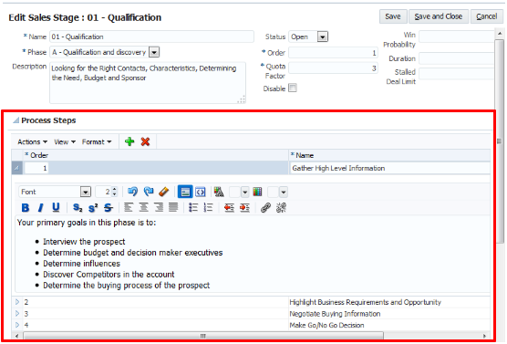
Task: Open the Actions menu
Action: 32,141
